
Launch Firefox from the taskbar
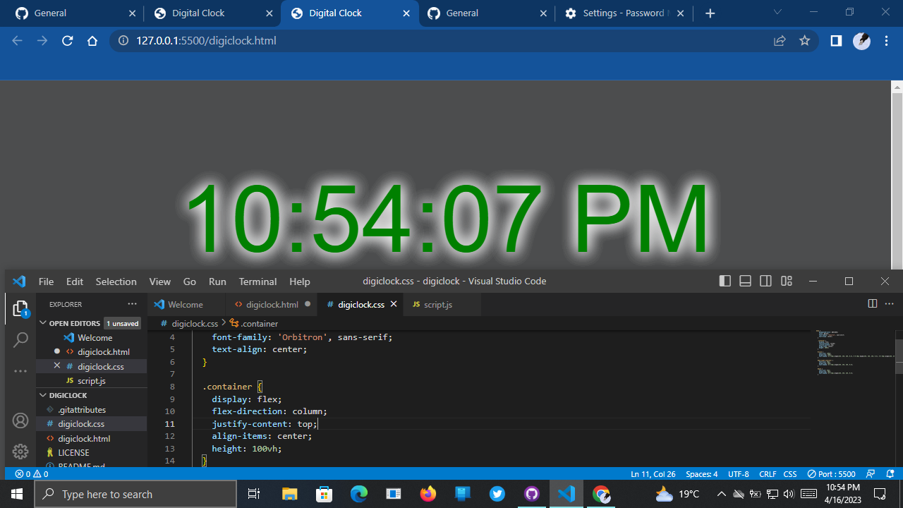pyautogui.click(x=428, y=493)
